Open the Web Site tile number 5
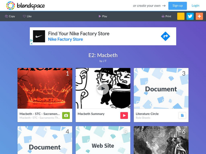 pos(103,140)
